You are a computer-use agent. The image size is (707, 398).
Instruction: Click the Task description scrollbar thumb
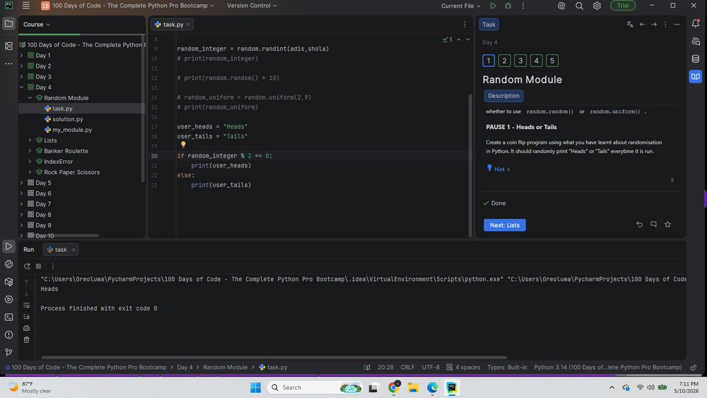pos(672,180)
